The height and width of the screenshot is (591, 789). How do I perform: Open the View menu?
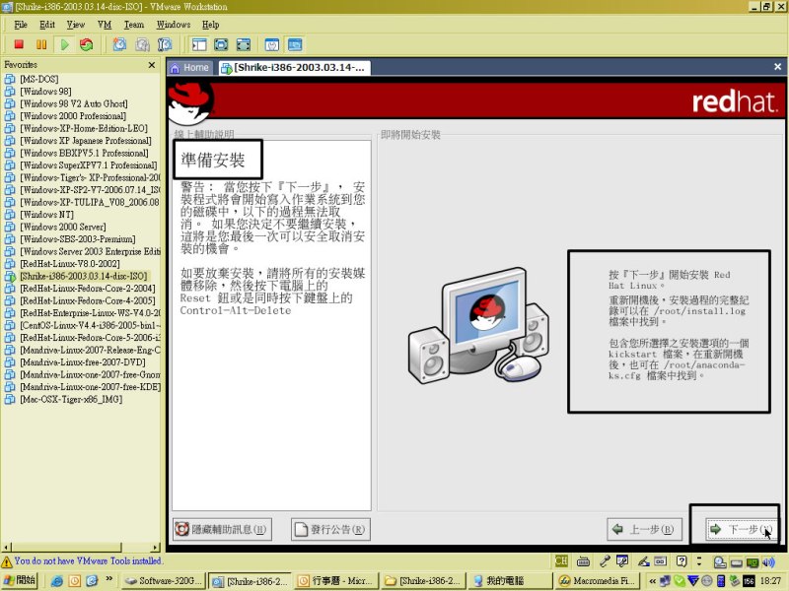[76, 24]
